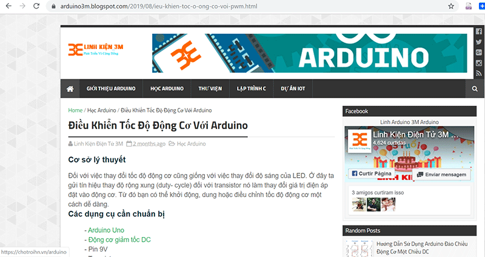Click the Linh Kiện 3M site logo

96,50
